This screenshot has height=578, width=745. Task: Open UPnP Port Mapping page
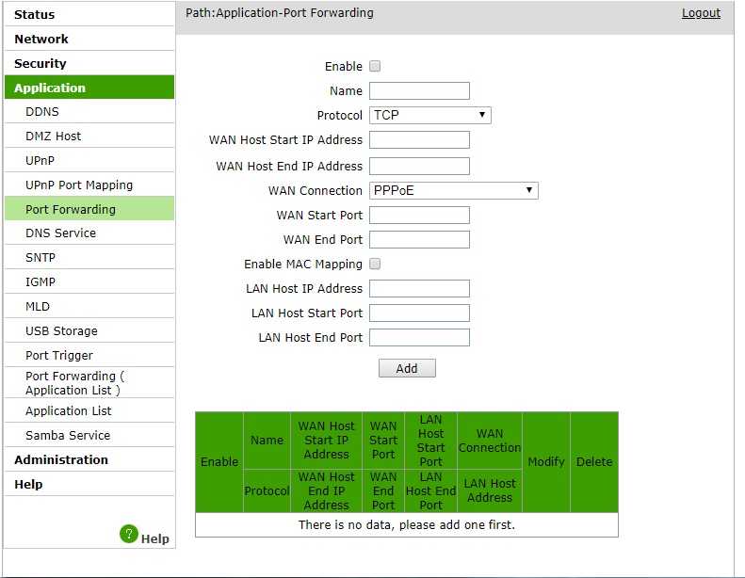89,185
